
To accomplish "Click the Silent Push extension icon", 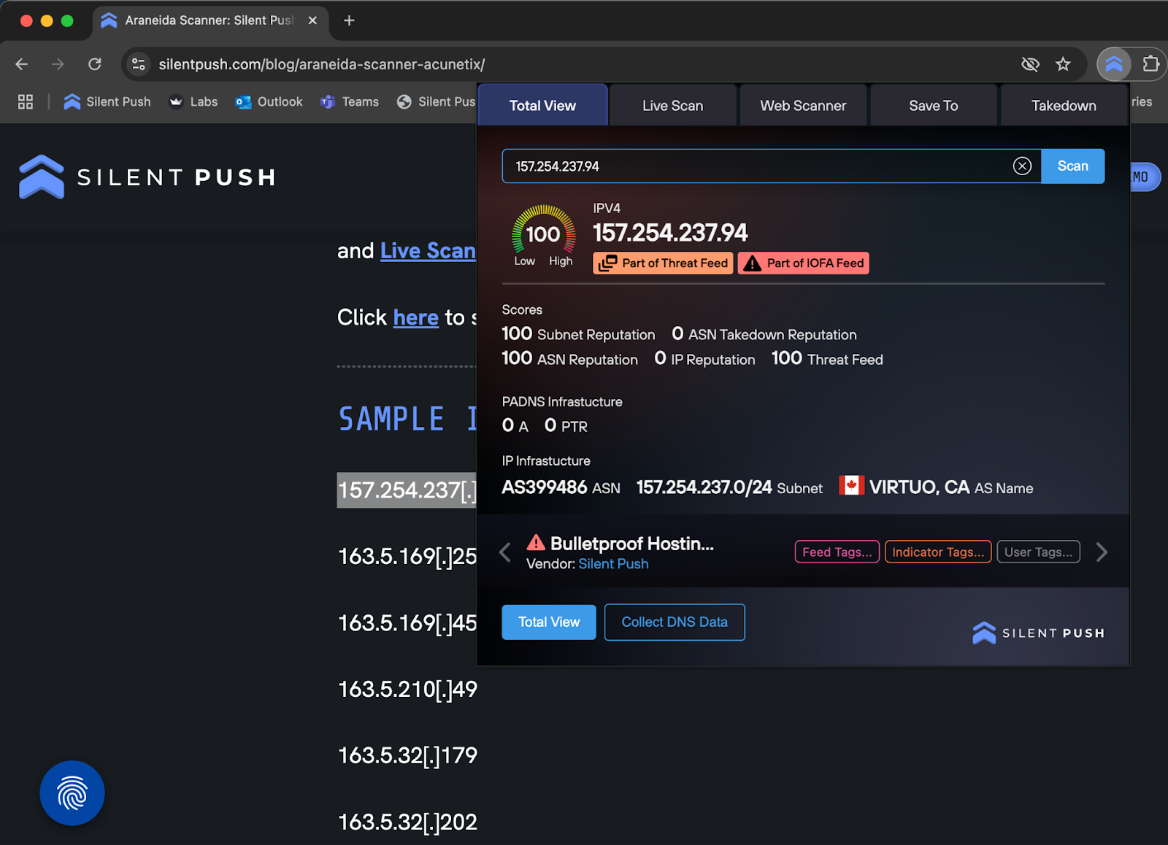I will 1113,64.
